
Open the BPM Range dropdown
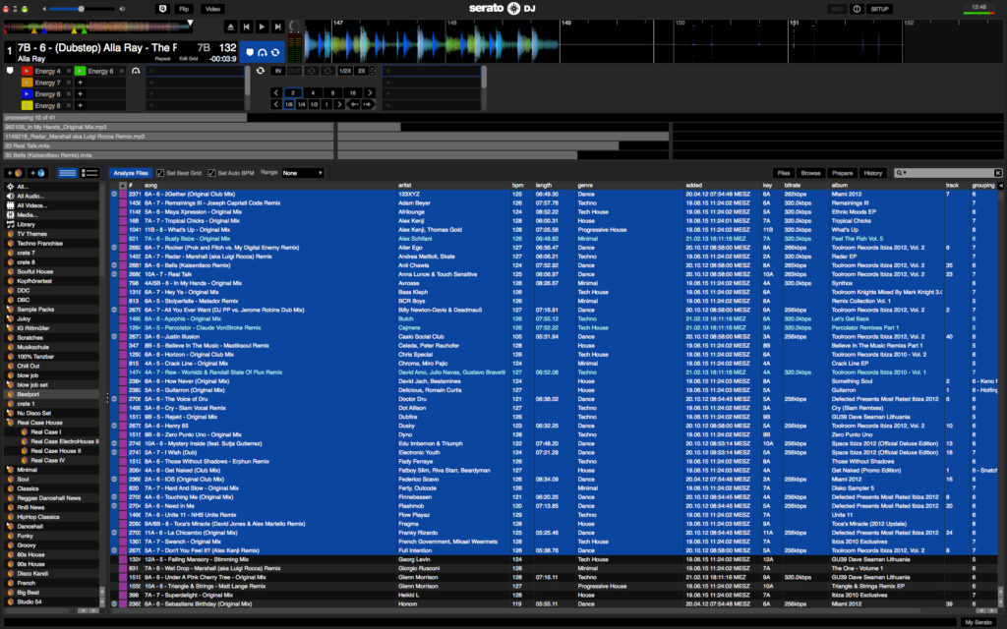point(303,173)
